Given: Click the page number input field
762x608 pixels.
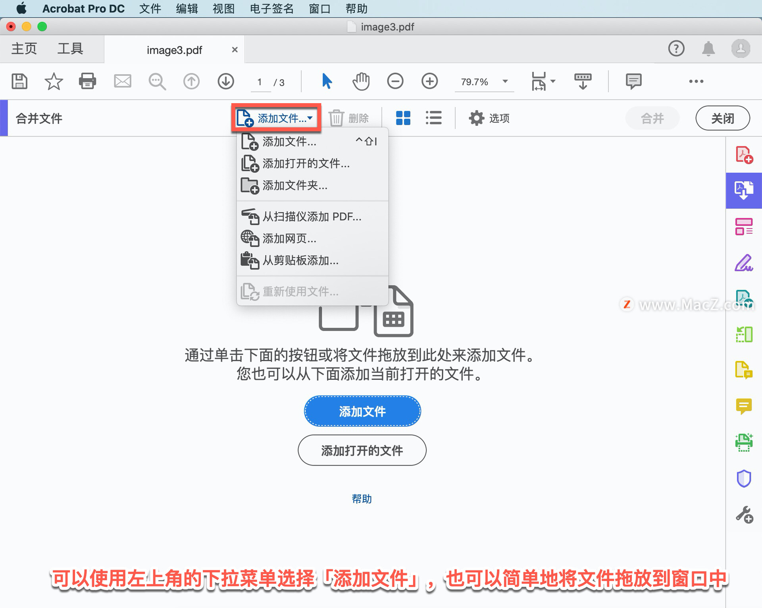Looking at the screenshot, I should pyautogui.click(x=260, y=82).
